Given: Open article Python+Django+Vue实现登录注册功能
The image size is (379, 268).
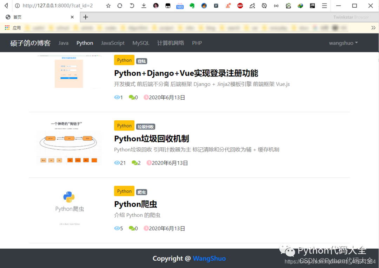Looking at the screenshot, I should (186, 73).
